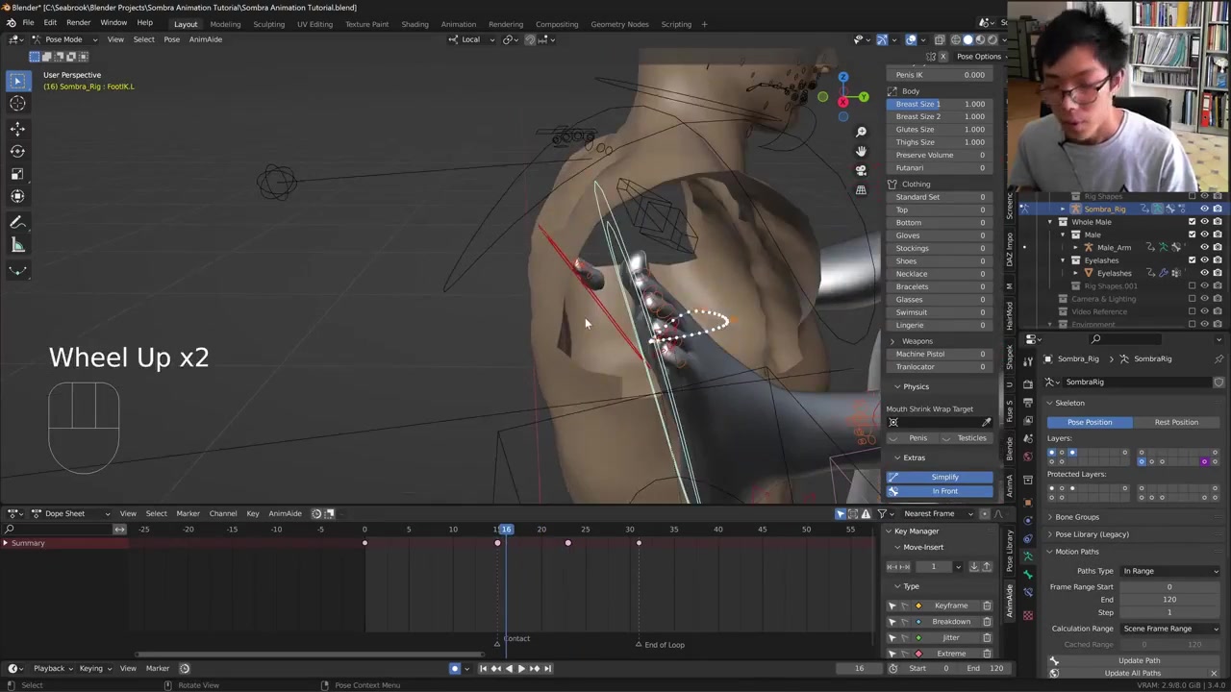The height and width of the screenshot is (692, 1231).
Task: Select the 3D Cursor tool
Action: pos(17,104)
